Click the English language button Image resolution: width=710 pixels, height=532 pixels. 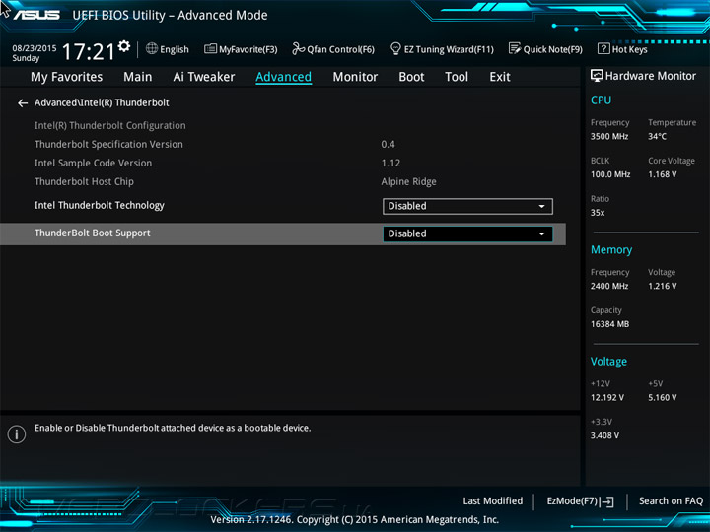[x=175, y=49]
